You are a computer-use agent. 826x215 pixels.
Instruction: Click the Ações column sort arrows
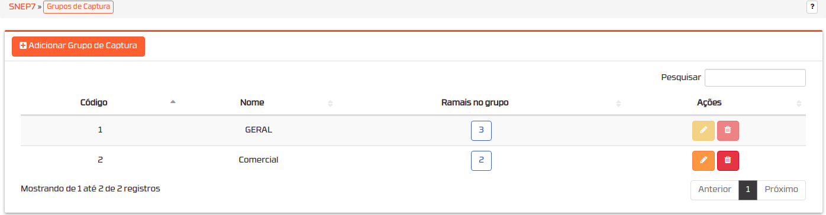coord(799,103)
